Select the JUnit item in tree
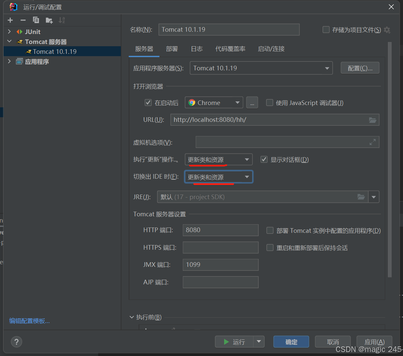Viewport: 403px width, 356px height. [x=33, y=32]
